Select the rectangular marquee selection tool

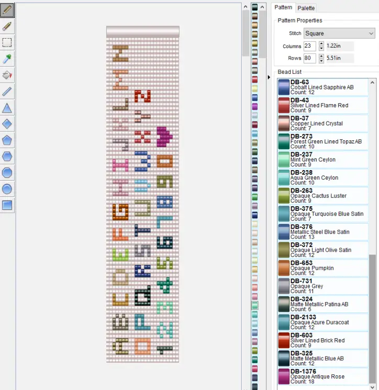coord(7,42)
